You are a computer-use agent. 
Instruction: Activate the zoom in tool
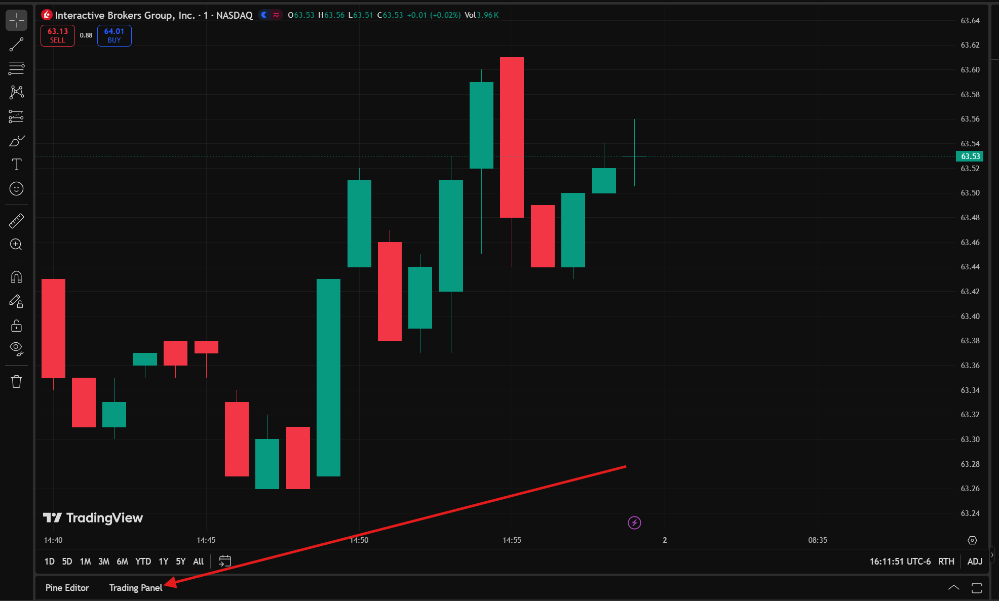click(17, 245)
